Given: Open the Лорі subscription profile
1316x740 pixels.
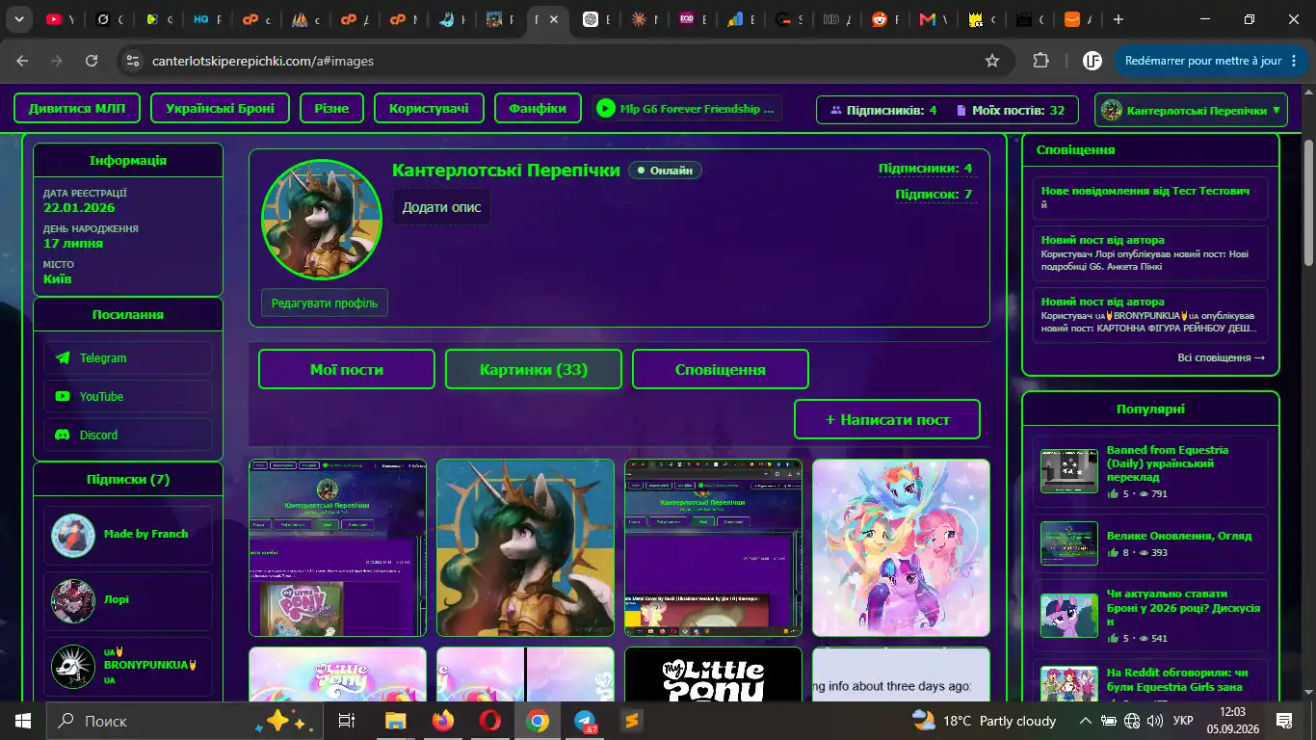Looking at the screenshot, I should (x=128, y=600).
